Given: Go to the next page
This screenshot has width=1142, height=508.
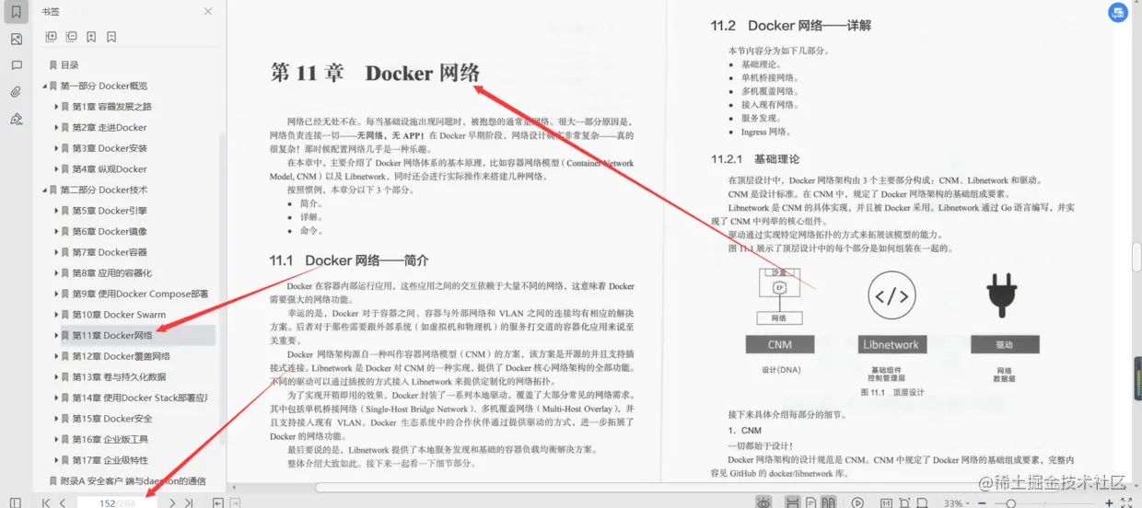Looking at the screenshot, I should pyautogui.click(x=172, y=502).
